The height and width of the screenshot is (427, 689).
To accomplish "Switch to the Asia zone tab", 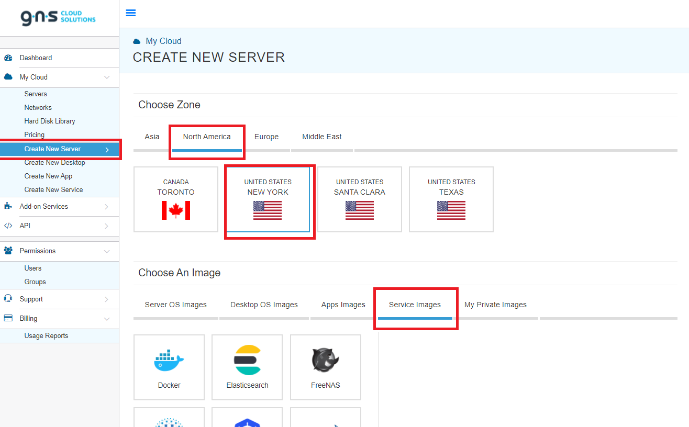I will click(152, 137).
